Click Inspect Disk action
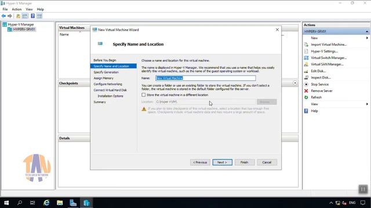The image size is (371, 208). tap(321, 77)
